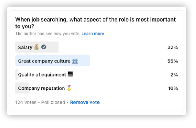Click Remove vote link
Viewport: 196px width, 128px height.
(85, 102)
